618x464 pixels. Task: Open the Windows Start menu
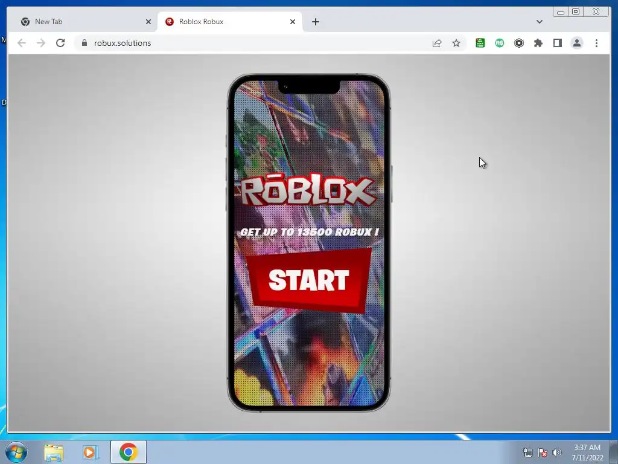click(x=16, y=452)
